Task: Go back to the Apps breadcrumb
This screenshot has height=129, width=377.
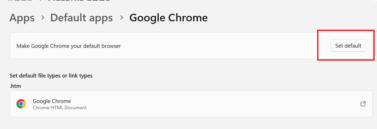Action: [22, 18]
